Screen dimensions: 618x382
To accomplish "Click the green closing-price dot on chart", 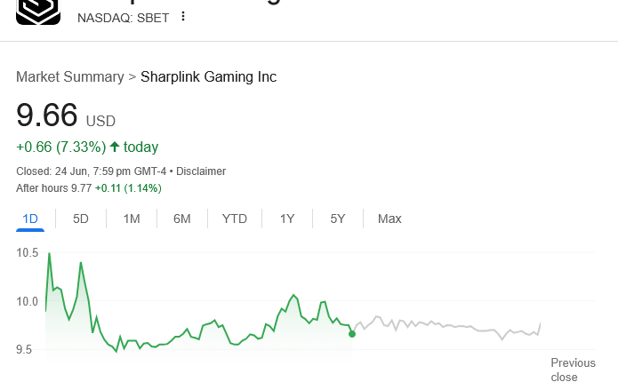I will (x=352, y=334).
